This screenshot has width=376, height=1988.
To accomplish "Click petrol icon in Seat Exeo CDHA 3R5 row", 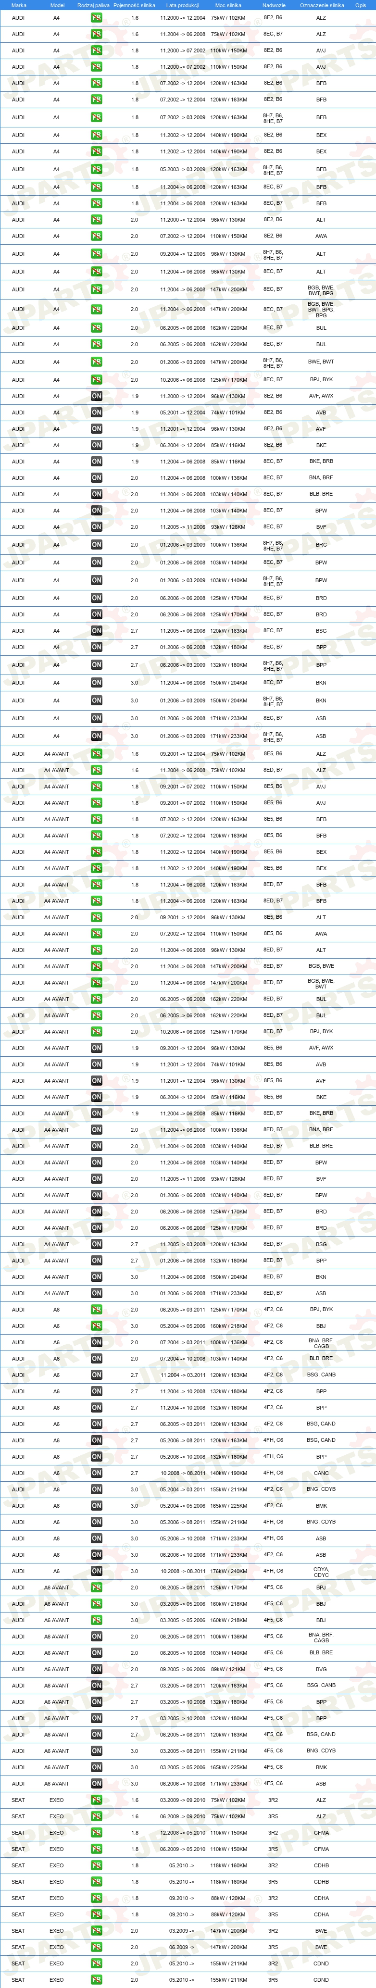I will point(96,1915).
